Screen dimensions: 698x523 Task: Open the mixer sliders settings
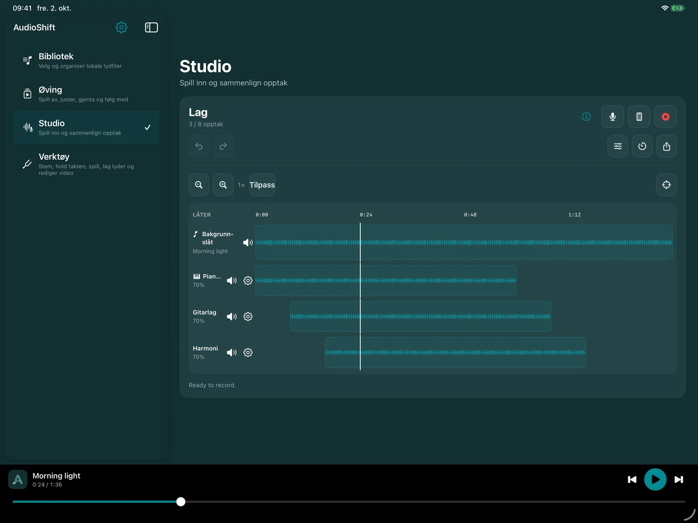[x=618, y=146]
